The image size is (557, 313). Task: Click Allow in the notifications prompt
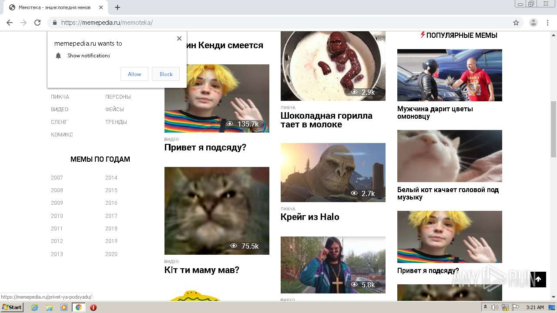(134, 74)
